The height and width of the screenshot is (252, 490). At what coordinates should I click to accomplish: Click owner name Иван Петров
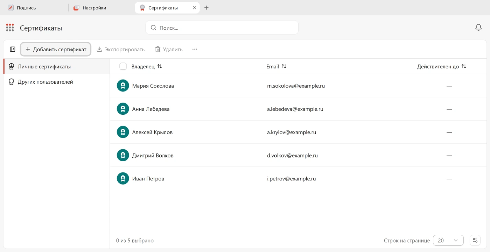pos(148,179)
